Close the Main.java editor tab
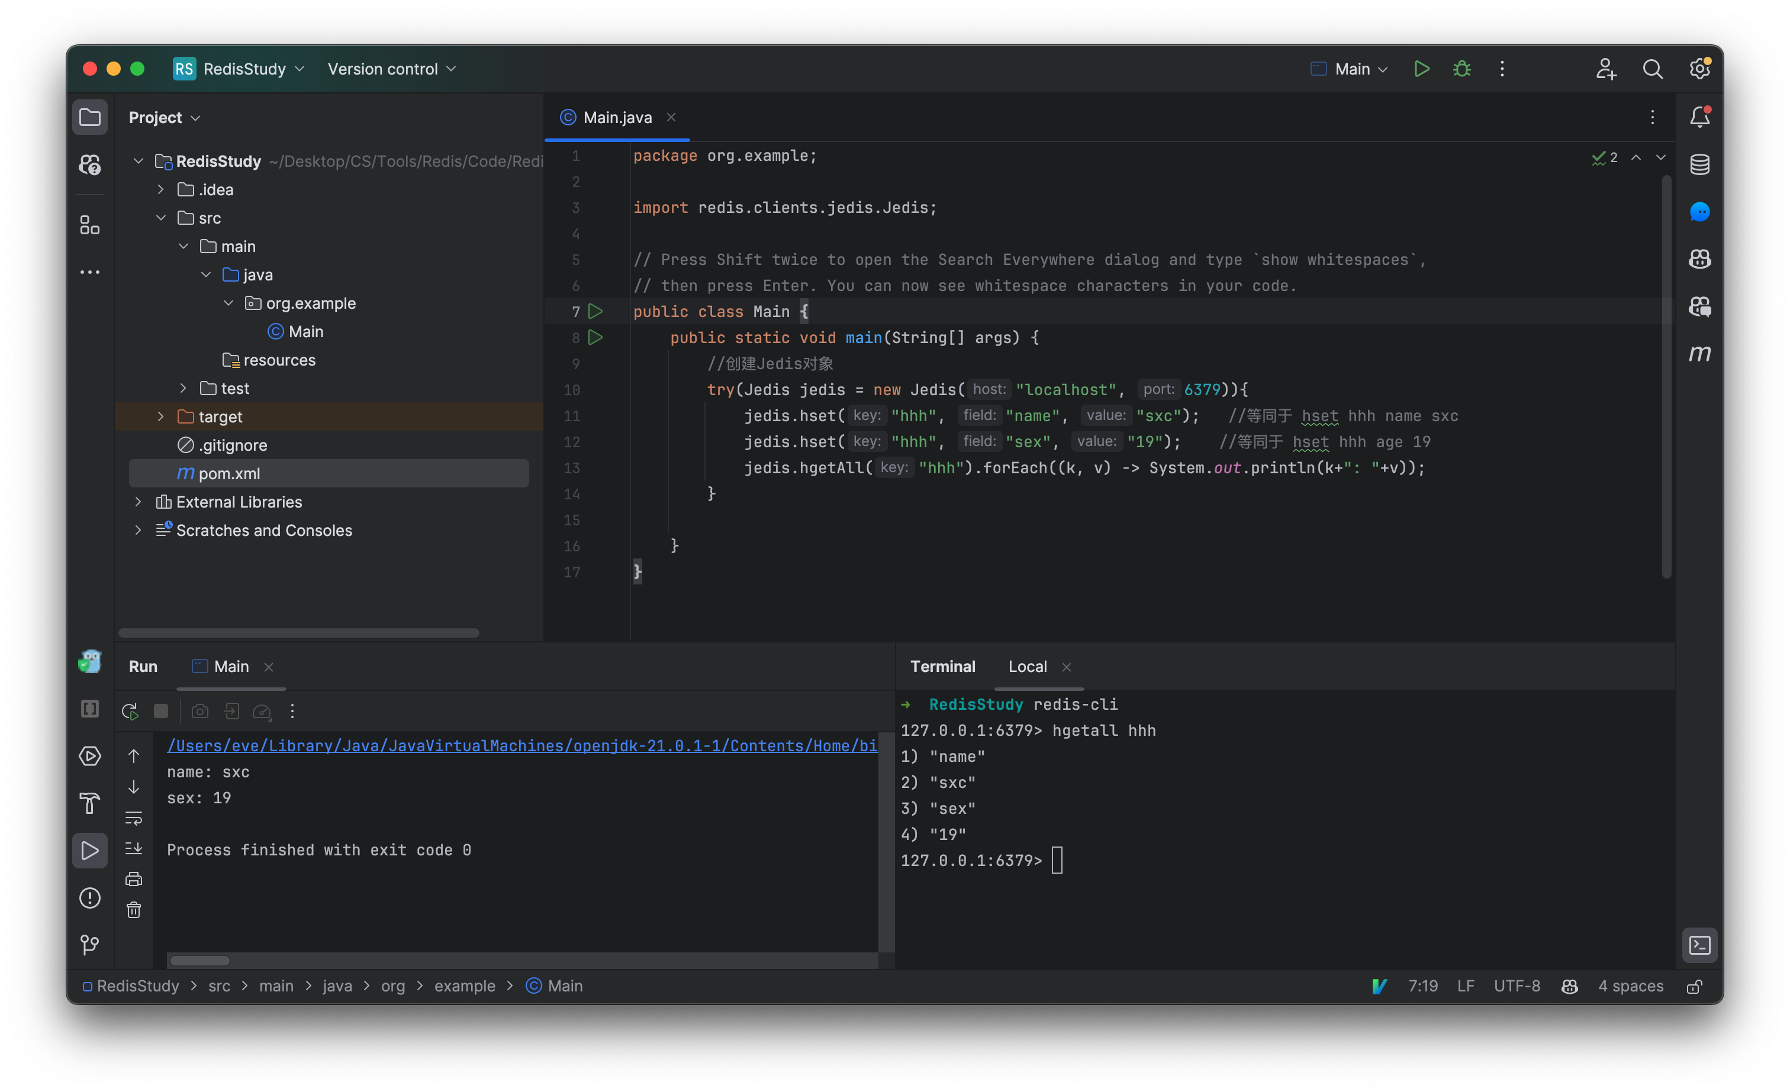Viewport: 1790px width, 1092px height. click(x=671, y=117)
